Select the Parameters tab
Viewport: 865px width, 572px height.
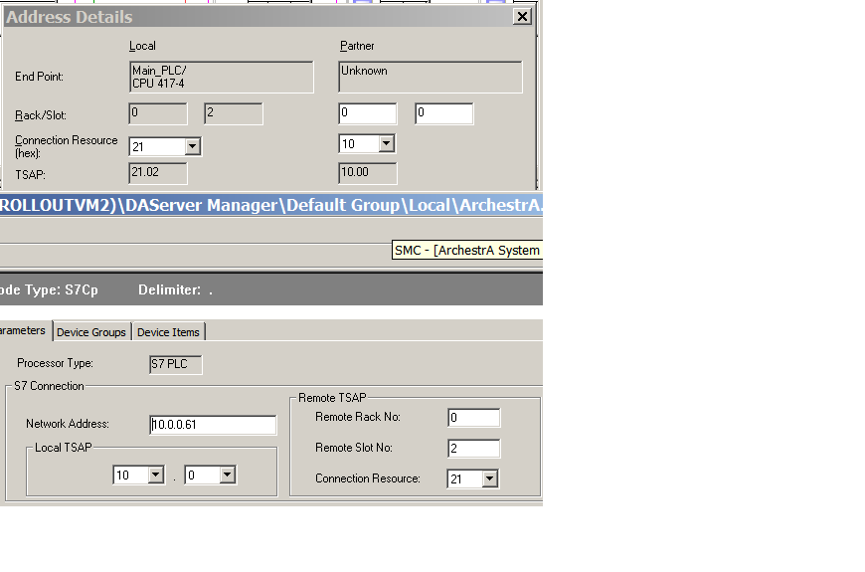point(23,331)
